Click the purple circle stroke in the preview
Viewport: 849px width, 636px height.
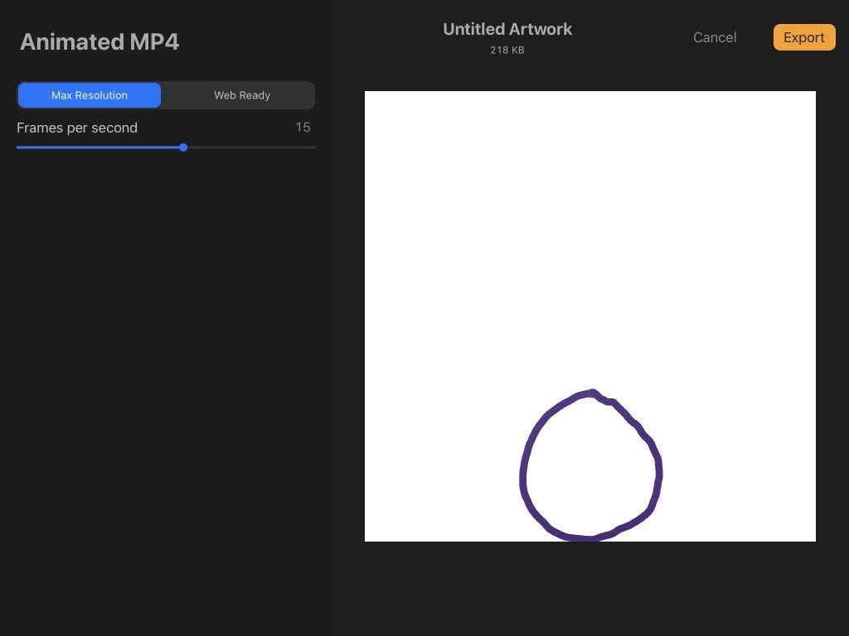click(x=523, y=476)
